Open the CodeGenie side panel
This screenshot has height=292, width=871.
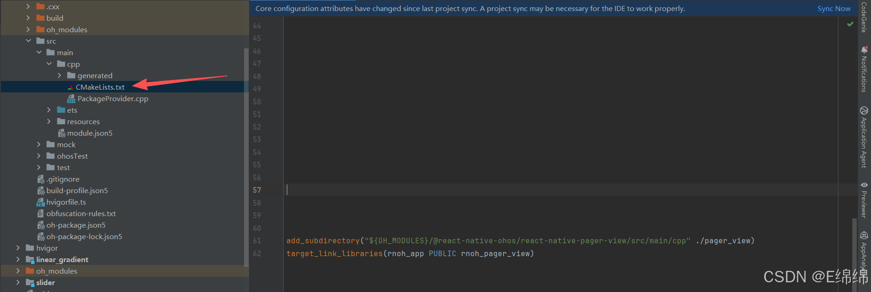pyautogui.click(x=864, y=17)
